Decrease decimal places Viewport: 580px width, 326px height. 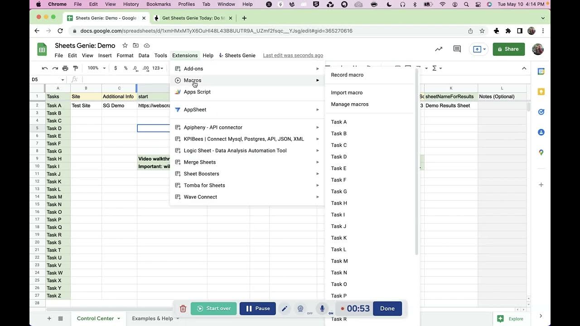tap(135, 68)
